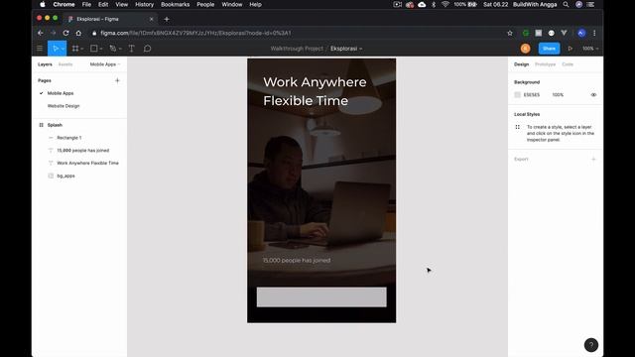
Task: Open the Figma main menu hamburger icon
Action: coord(40,49)
